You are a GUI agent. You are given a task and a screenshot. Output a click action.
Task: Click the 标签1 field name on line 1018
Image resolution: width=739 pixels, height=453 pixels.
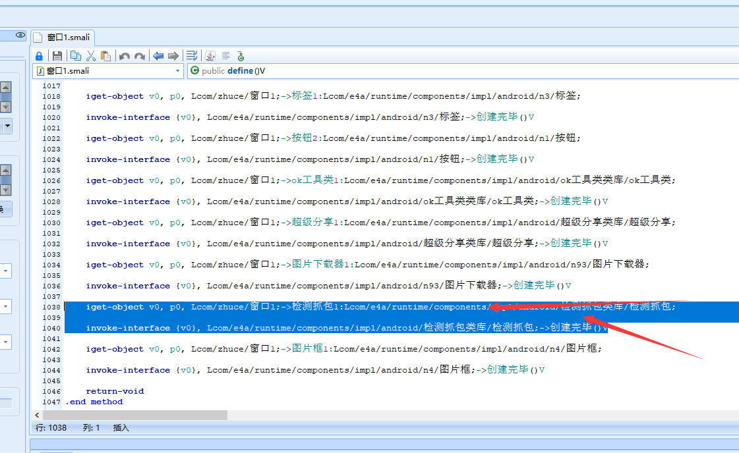coord(305,95)
